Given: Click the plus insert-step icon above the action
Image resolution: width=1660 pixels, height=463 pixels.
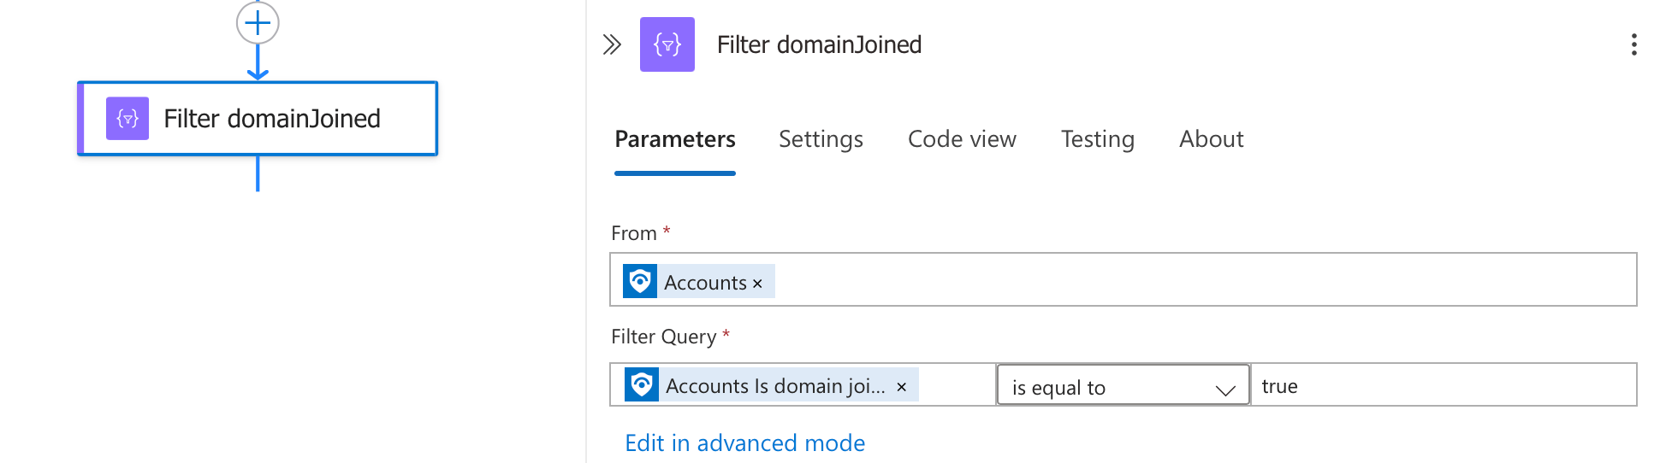Looking at the screenshot, I should point(258,23).
